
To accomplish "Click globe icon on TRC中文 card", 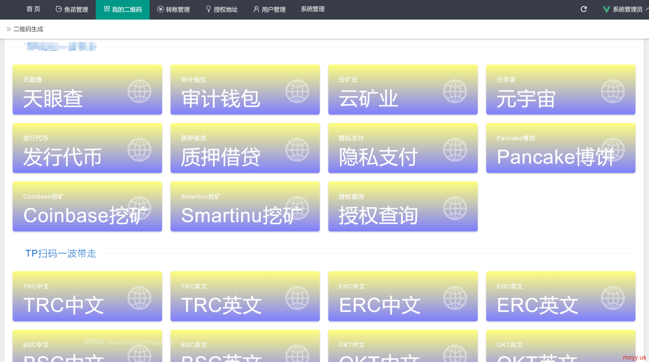I will point(139,298).
